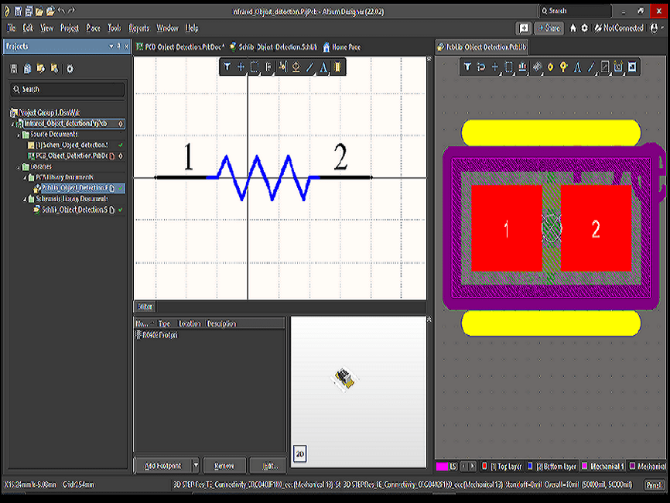The height and width of the screenshot is (503, 670).
Task: Click the Edit button in the footprints panel
Action: pyautogui.click(x=268, y=465)
